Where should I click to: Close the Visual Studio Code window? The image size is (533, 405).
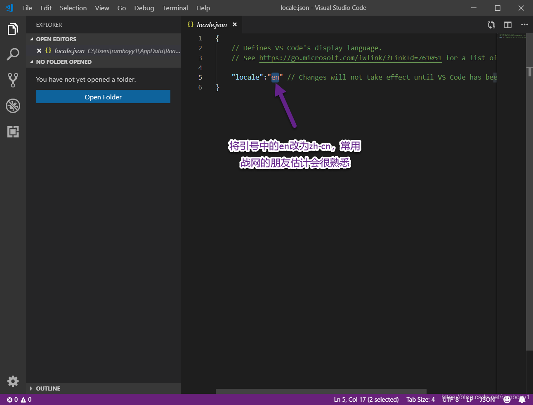coord(521,8)
